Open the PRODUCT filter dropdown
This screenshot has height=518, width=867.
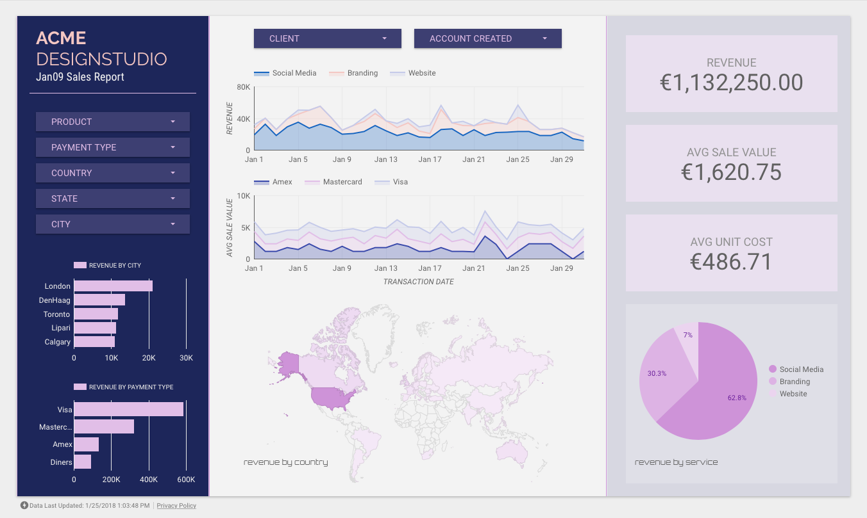click(x=113, y=122)
